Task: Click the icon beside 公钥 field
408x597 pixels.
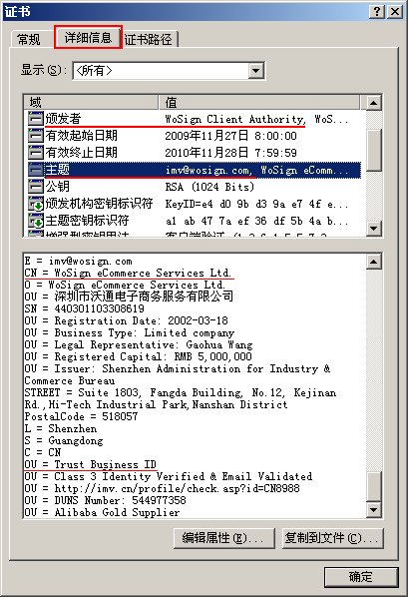Action: click(x=35, y=186)
